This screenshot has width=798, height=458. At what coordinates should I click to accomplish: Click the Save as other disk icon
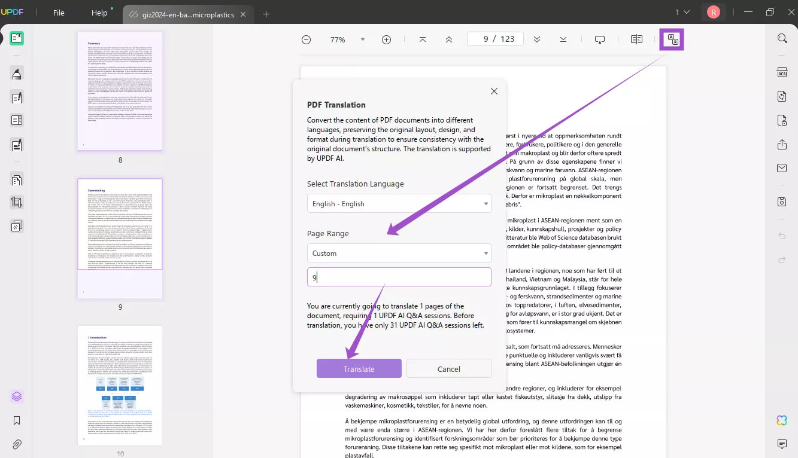[x=782, y=201]
